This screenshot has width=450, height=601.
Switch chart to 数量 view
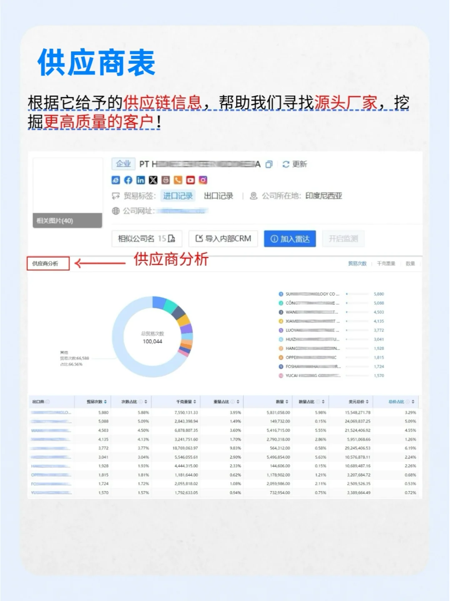pyautogui.click(x=410, y=263)
